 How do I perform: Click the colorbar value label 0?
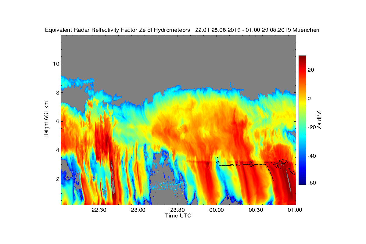310,99
